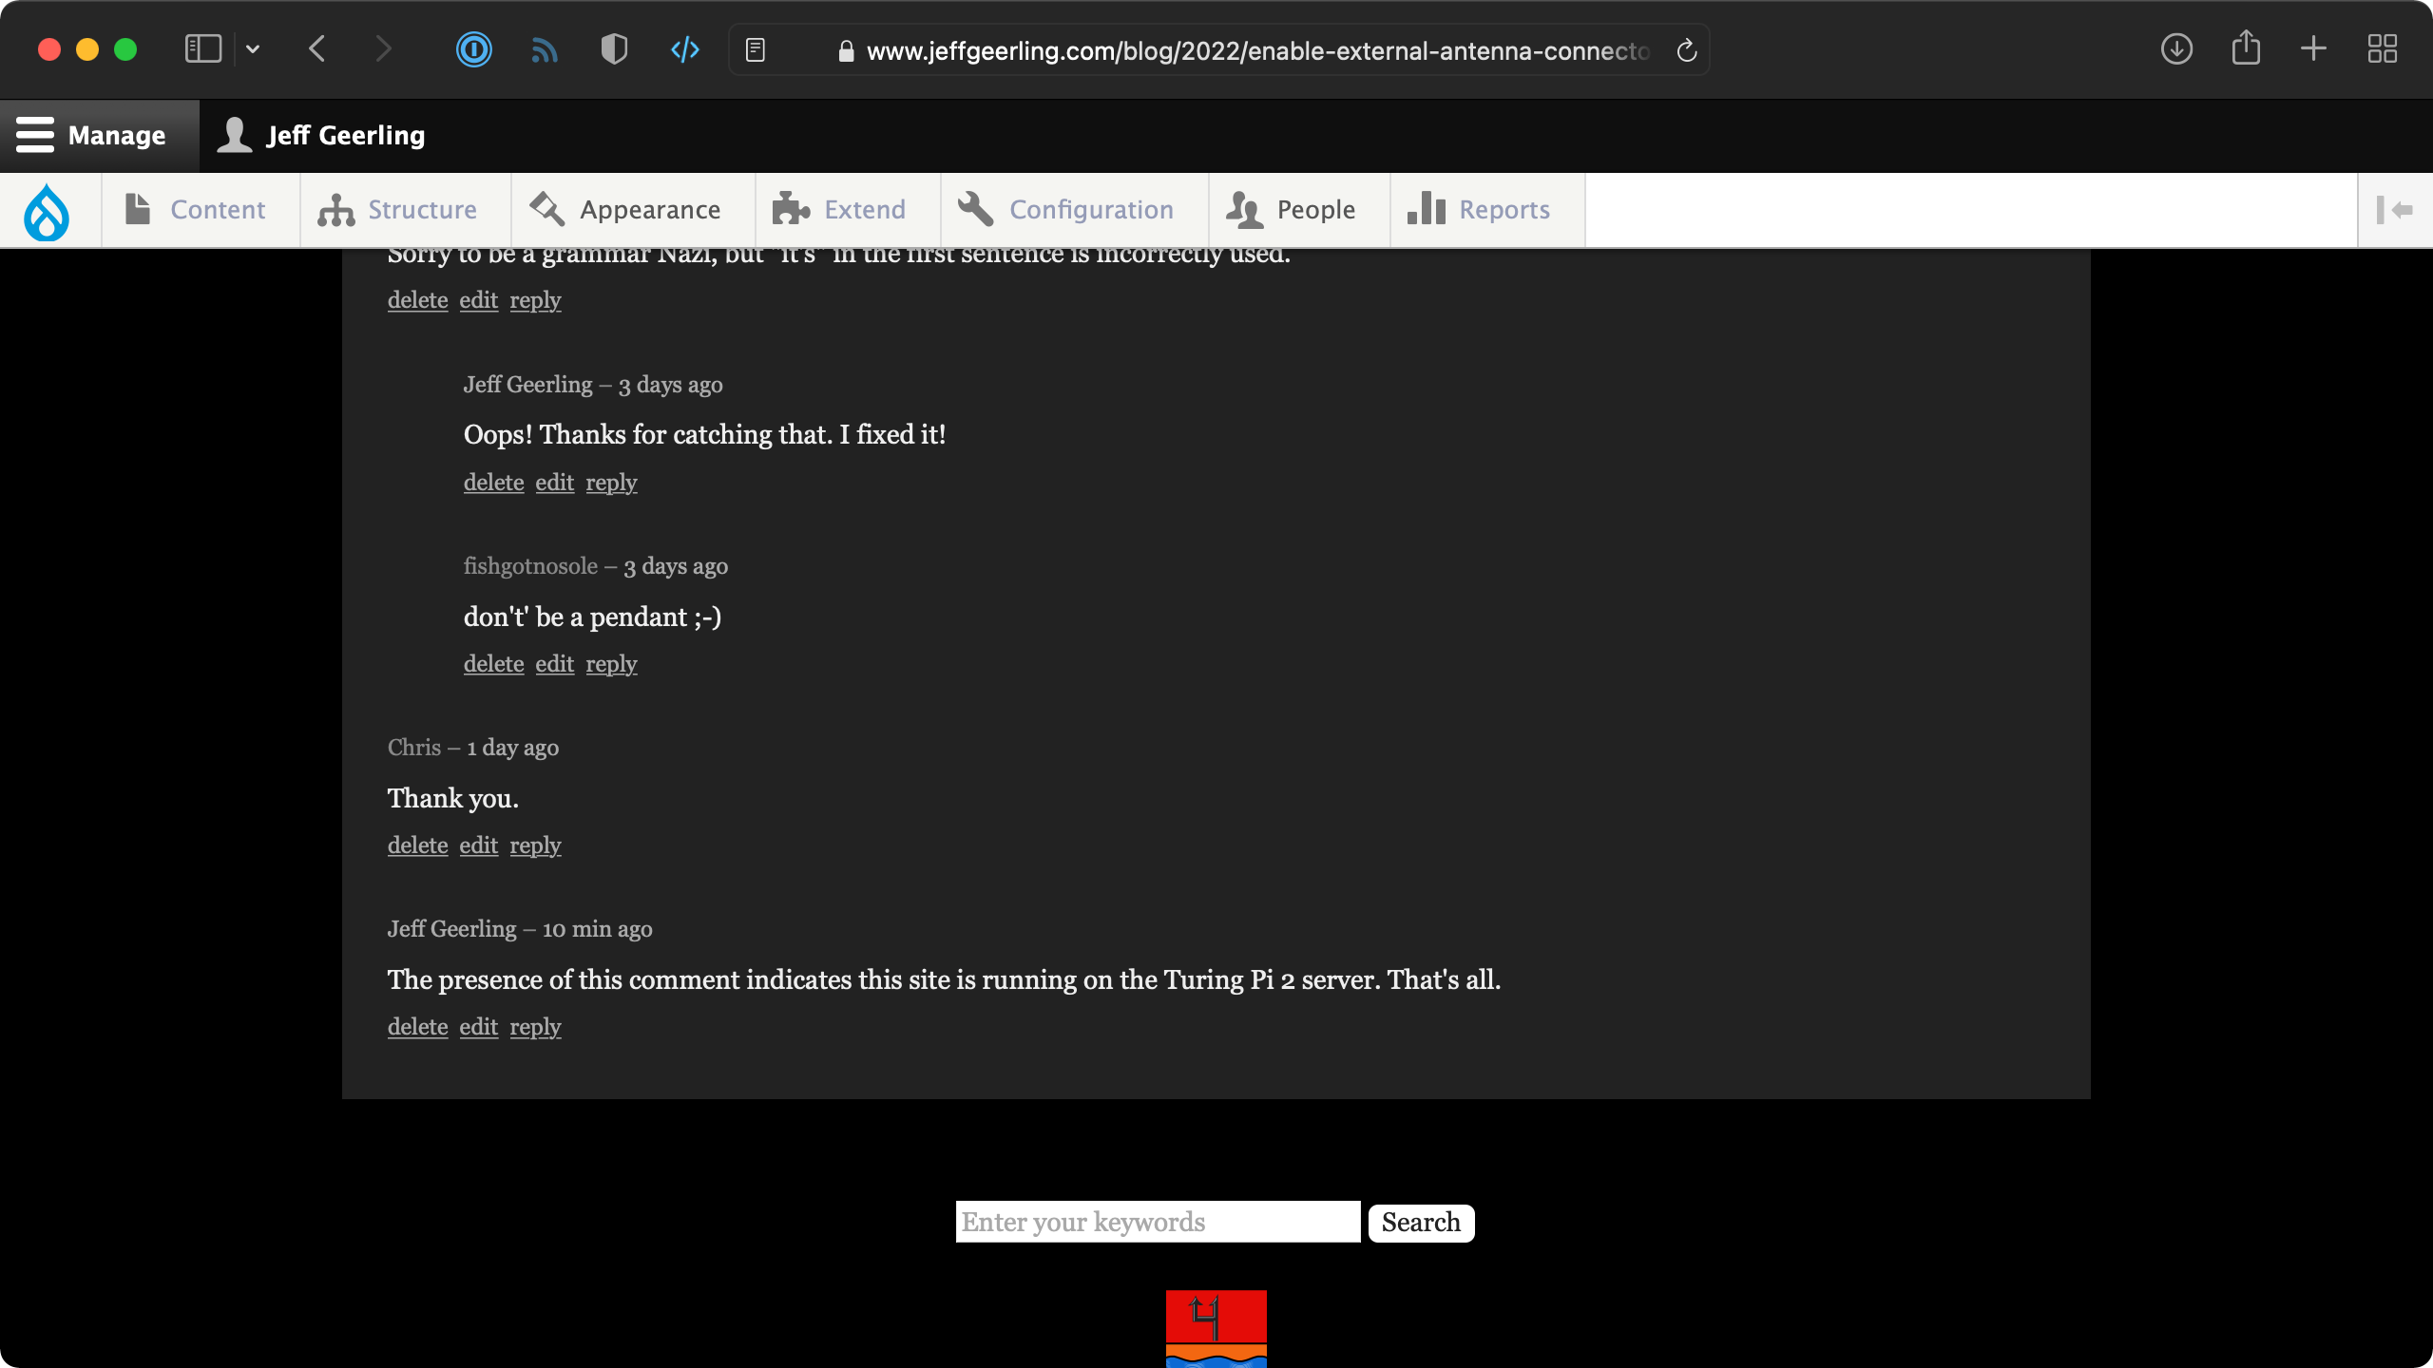
Task: Click the RSS feed extension icon
Action: pyautogui.click(x=545, y=49)
